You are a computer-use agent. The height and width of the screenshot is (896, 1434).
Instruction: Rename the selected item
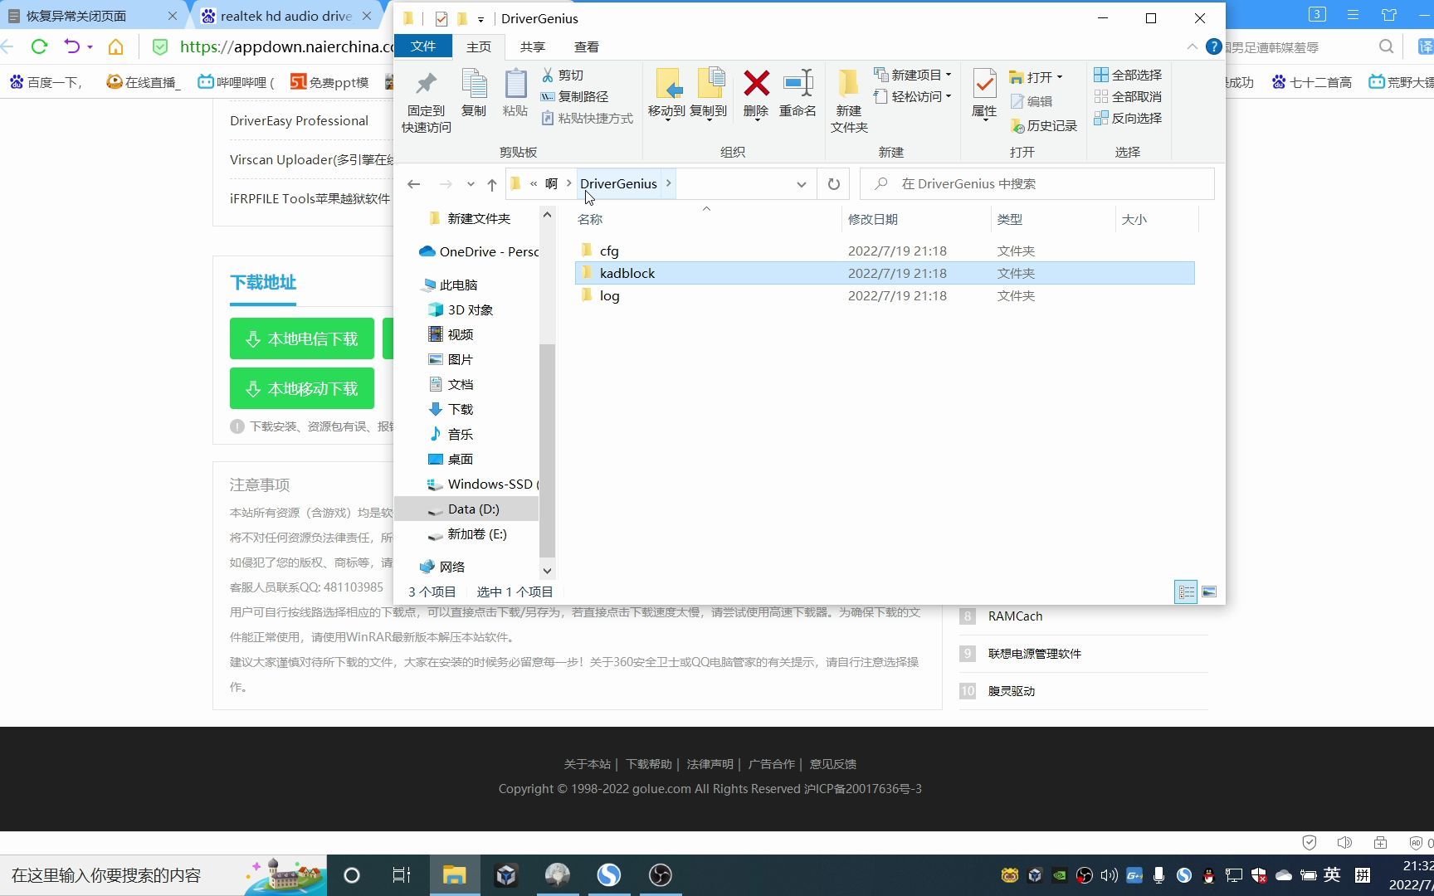point(797,93)
